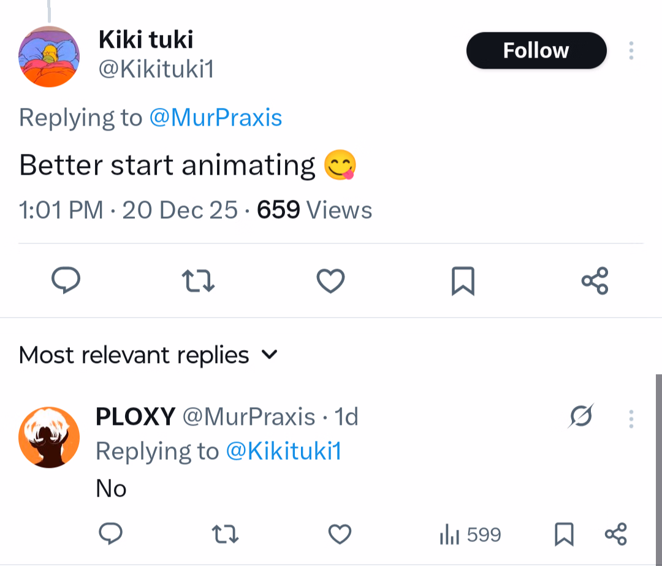Open the @Kikituki1 link in PLOXY's reply

tap(283, 451)
